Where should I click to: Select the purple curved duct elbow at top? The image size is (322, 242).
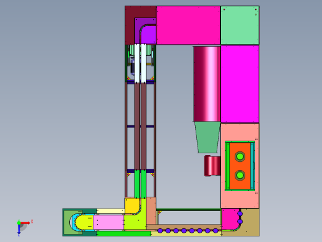click(149, 34)
